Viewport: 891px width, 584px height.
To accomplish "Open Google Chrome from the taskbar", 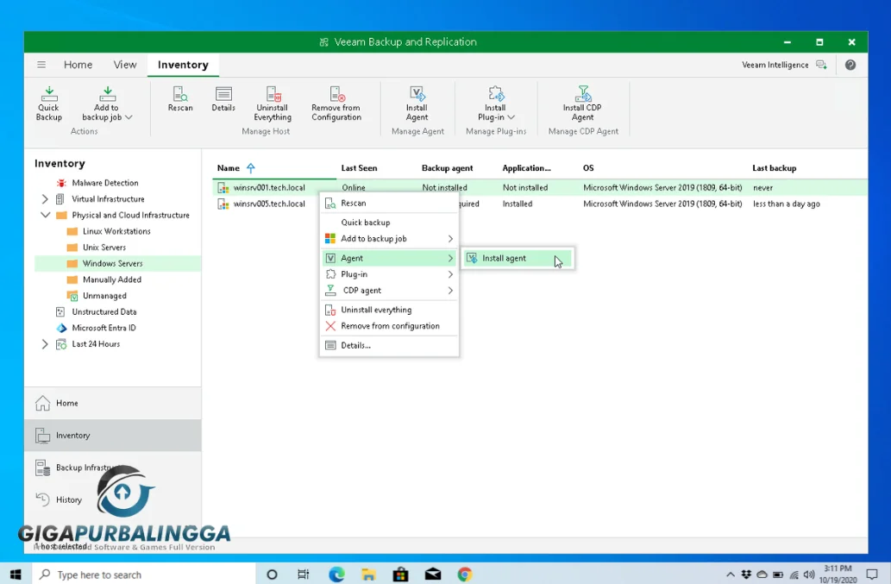I will point(465,575).
